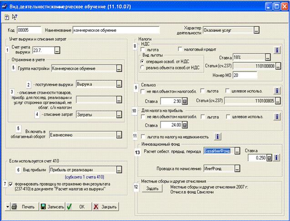The width and height of the screenshot is (290, 221).
Task: Toggle льгота по налогу на недвижимость
Action: pos(143,137)
